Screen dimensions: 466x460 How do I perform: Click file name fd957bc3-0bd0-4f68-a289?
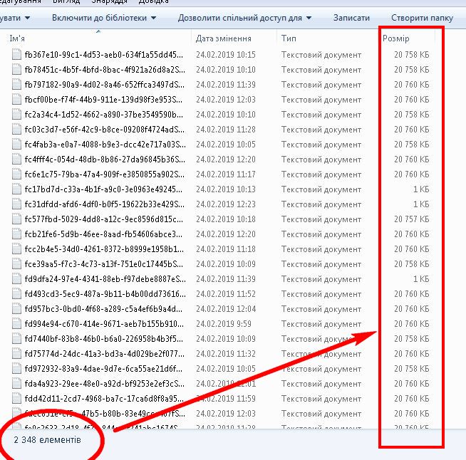pyautogui.click(x=103, y=309)
